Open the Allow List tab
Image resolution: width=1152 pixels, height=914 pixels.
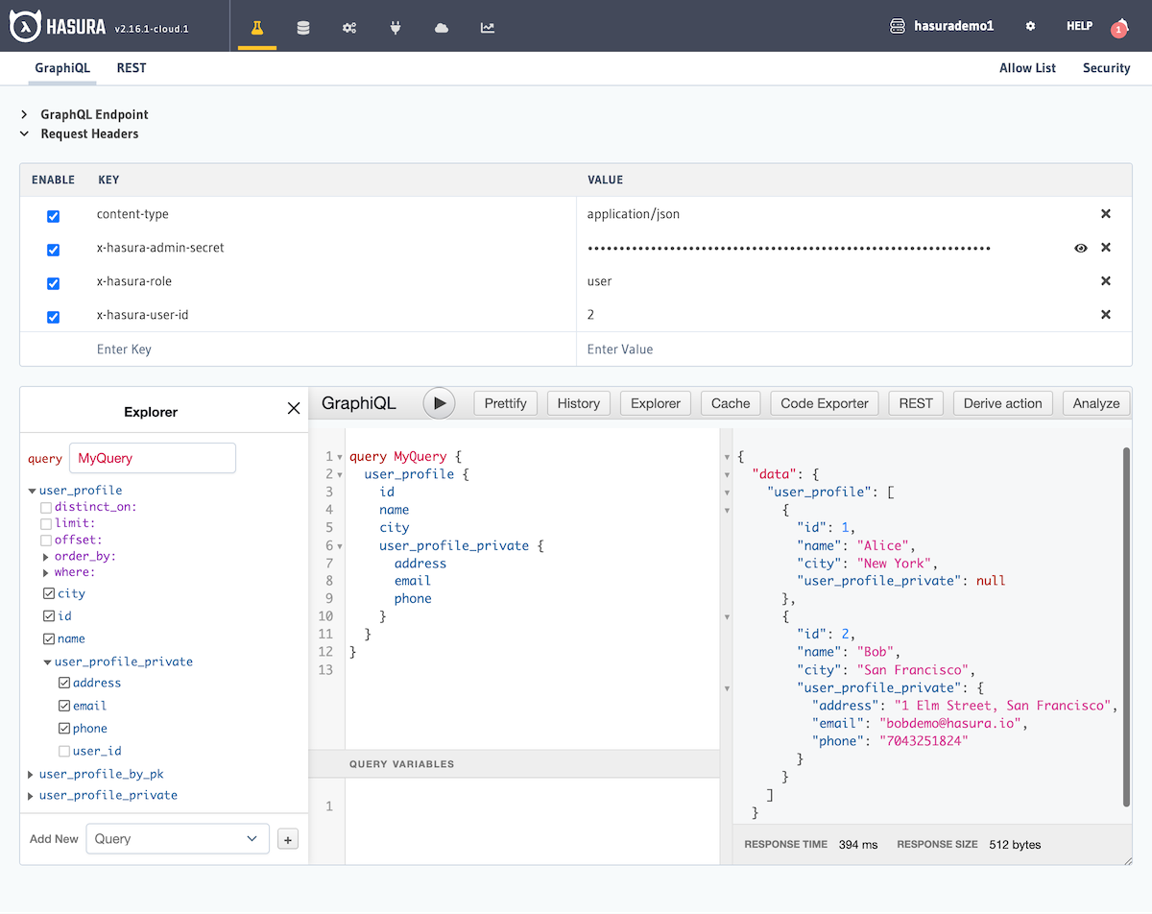click(1027, 68)
